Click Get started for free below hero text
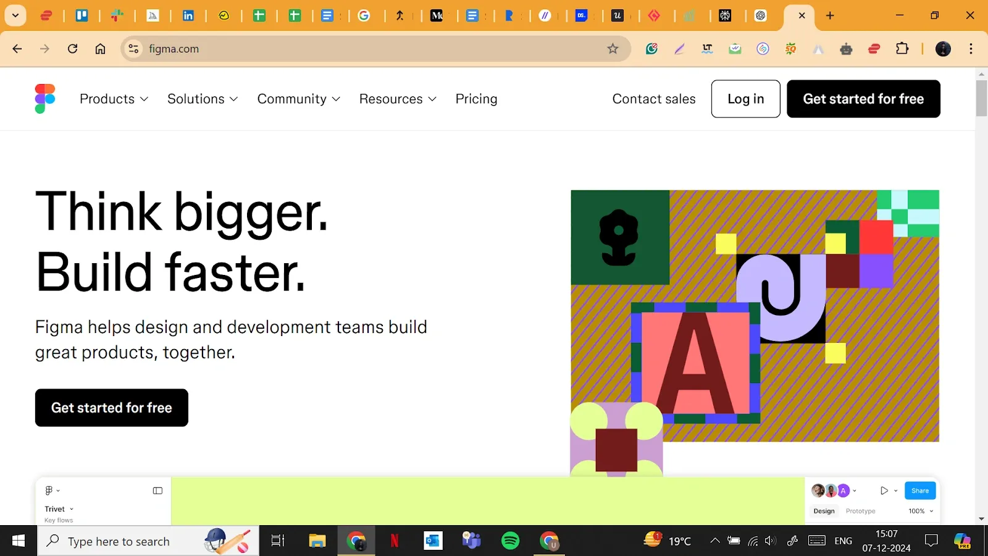 pos(112,408)
